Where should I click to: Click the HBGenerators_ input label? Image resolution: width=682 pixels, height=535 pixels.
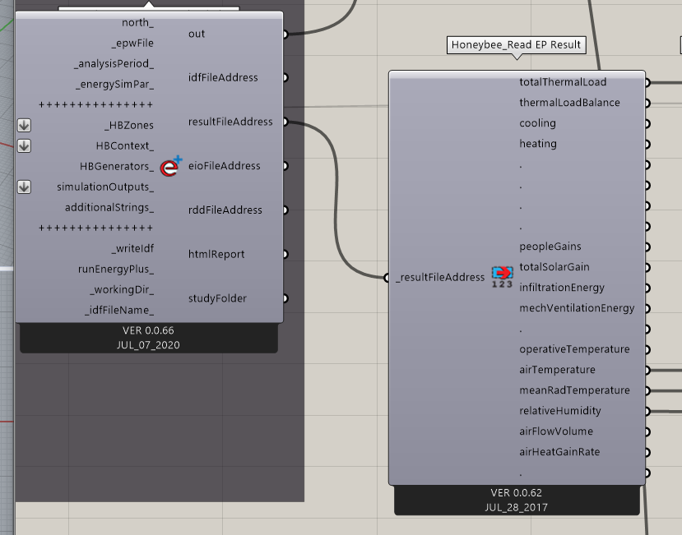coord(117,167)
